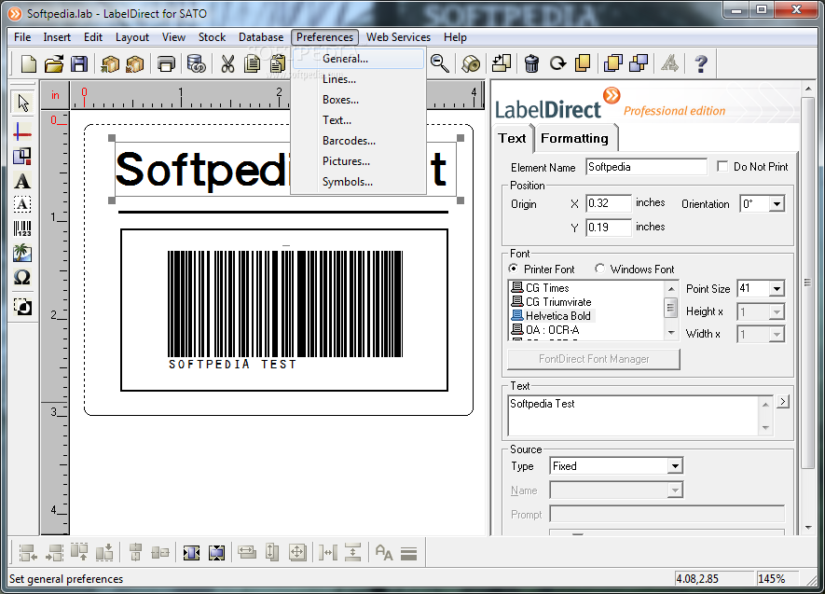825x594 pixels.
Task: Click the align left edges icon
Action: pos(28,552)
